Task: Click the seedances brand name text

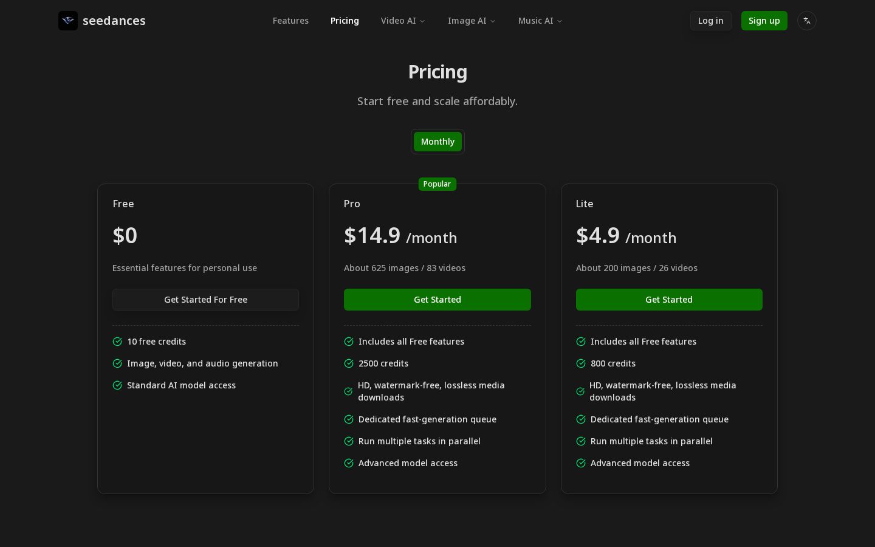Action: pyautogui.click(x=114, y=21)
